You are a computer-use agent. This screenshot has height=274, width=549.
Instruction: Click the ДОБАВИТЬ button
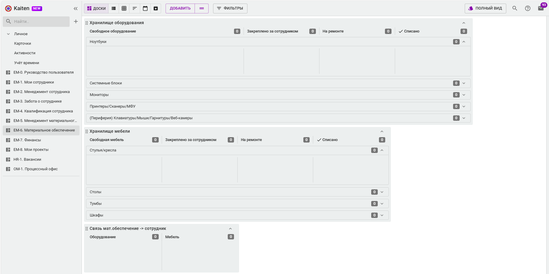click(180, 8)
